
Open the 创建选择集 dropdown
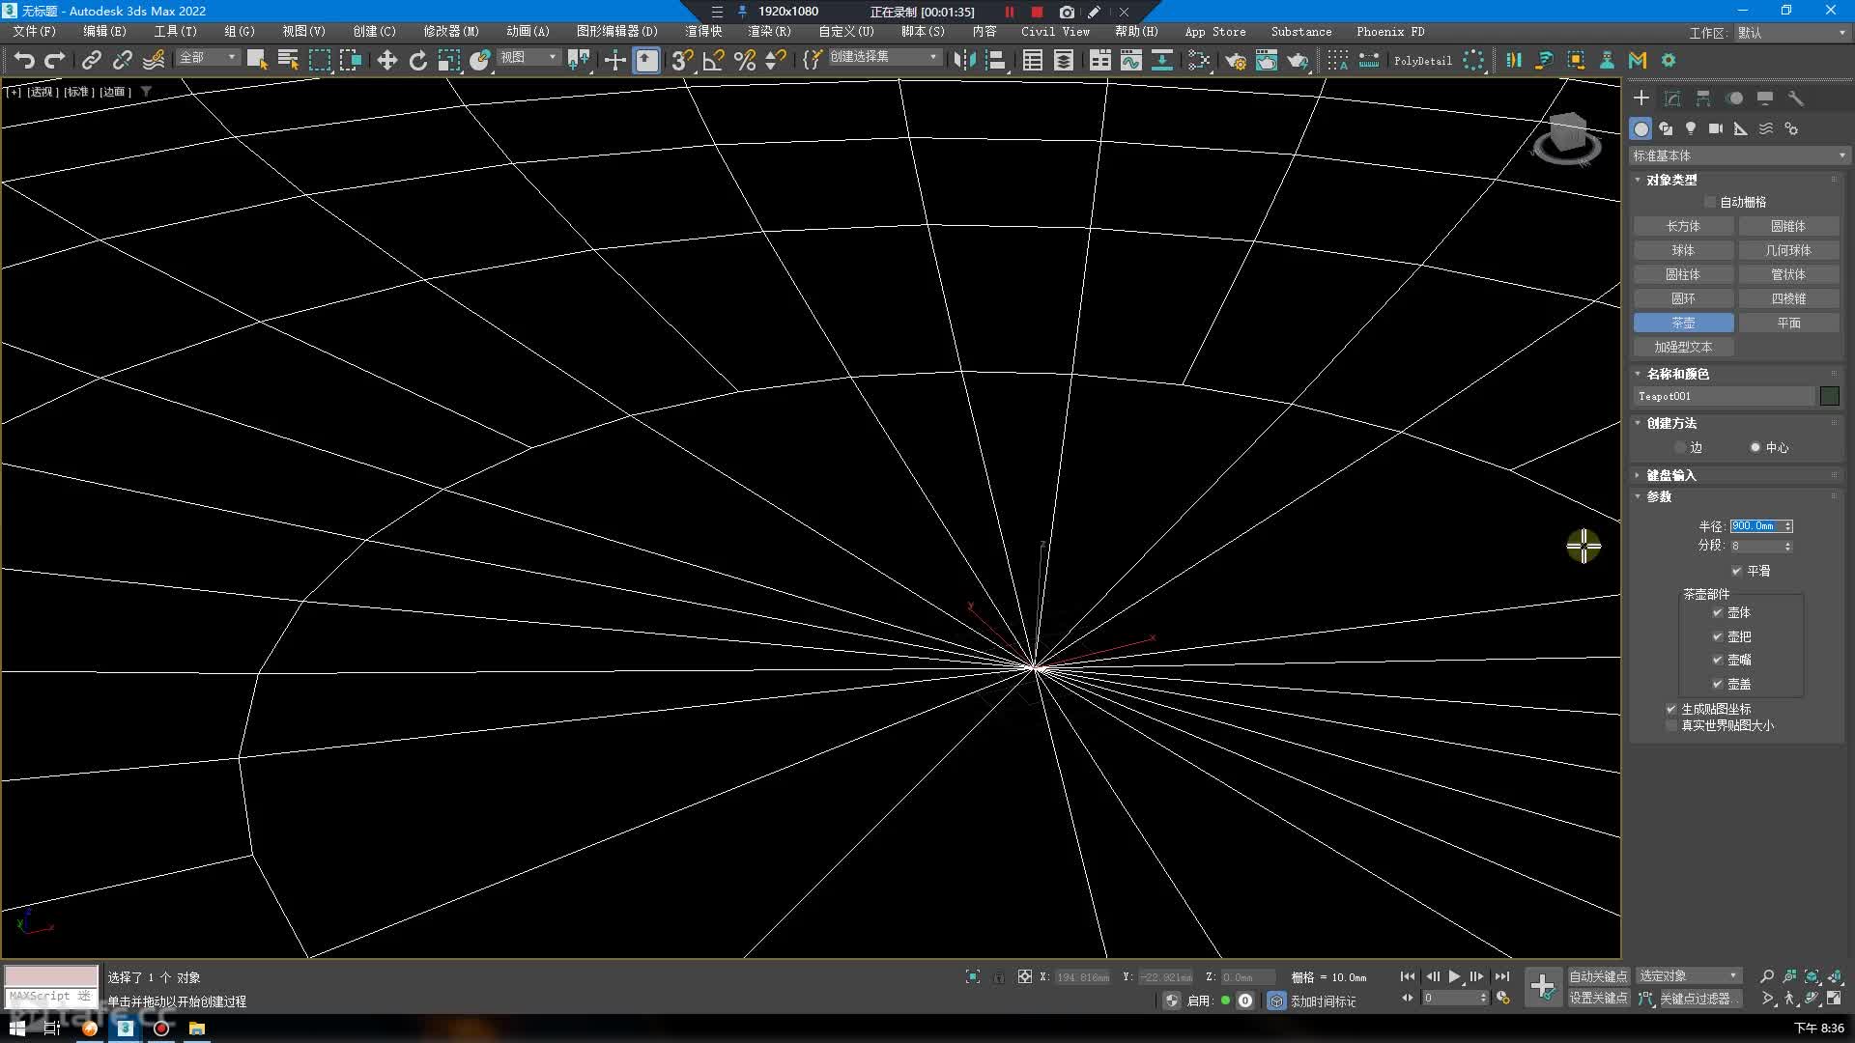pos(884,57)
